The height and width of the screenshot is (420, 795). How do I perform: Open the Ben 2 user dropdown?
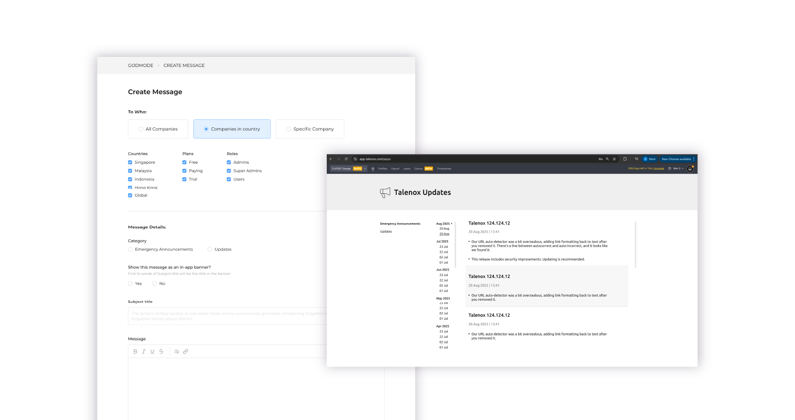pyautogui.click(x=678, y=169)
